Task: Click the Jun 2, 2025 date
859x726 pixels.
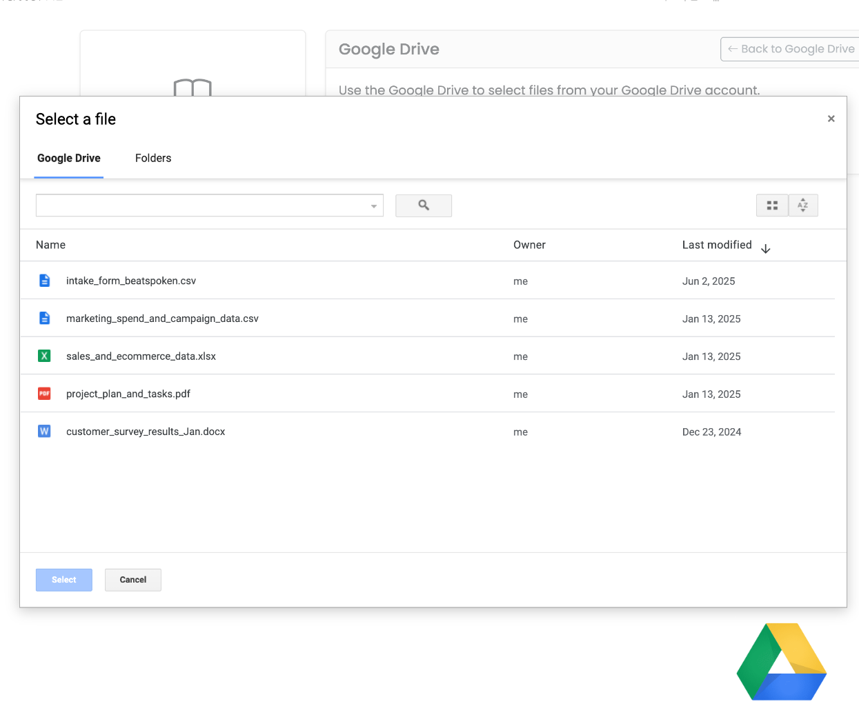Action: [x=709, y=281]
